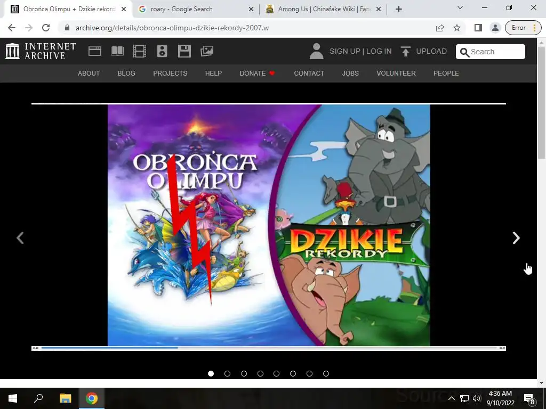Open the Video film-strip icon
This screenshot has height=409, width=546.
click(140, 51)
